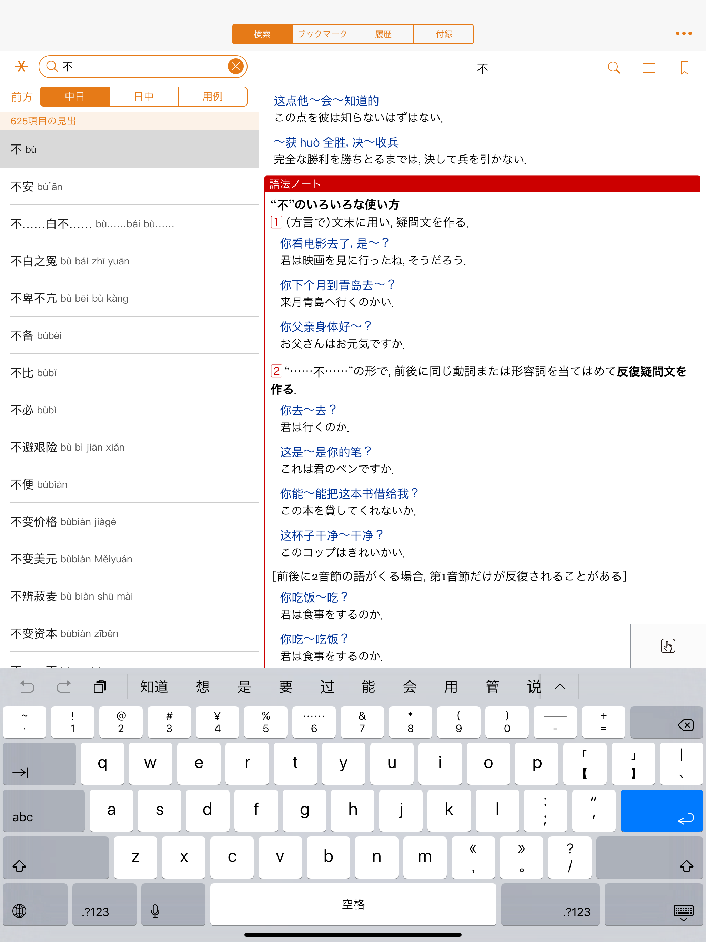
Task: Tap the ¥ 4 number key
Action: (x=217, y=722)
